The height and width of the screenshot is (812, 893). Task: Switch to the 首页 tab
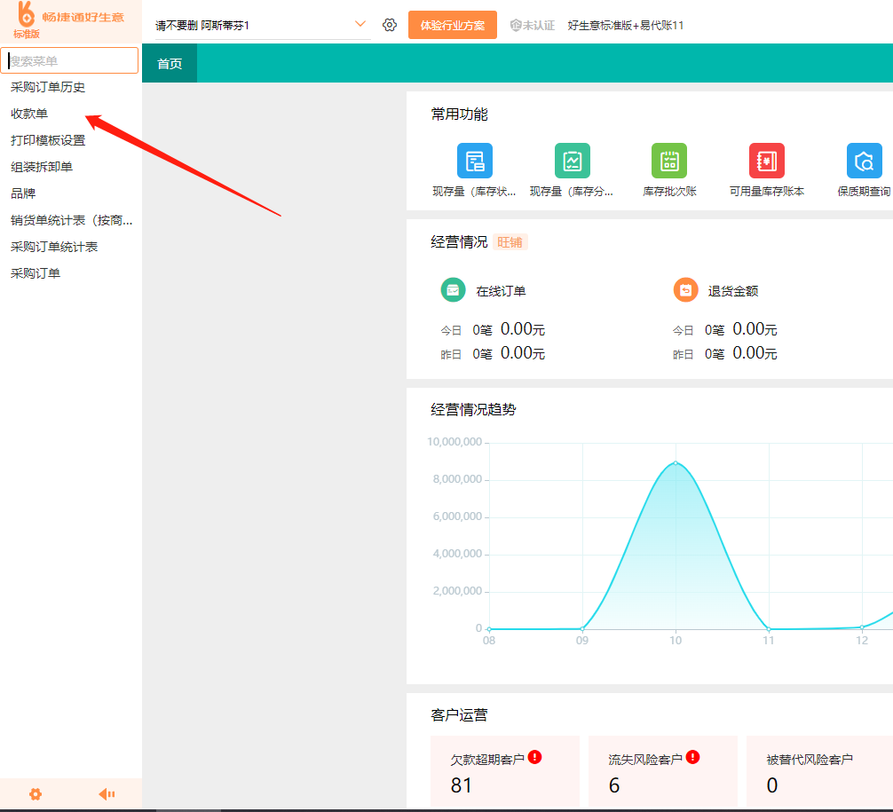(170, 64)
